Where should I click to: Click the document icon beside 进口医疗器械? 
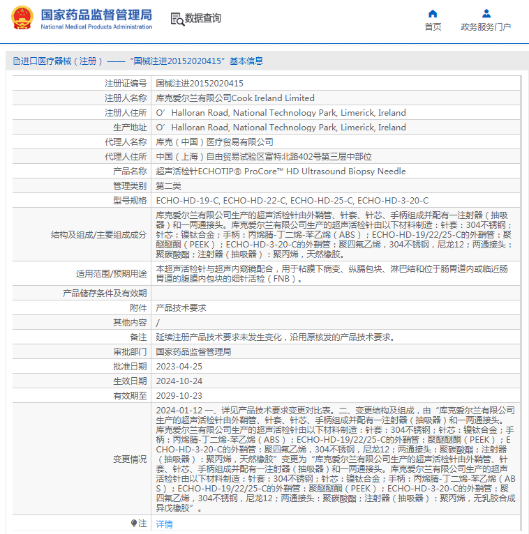[x=16, y=61]
